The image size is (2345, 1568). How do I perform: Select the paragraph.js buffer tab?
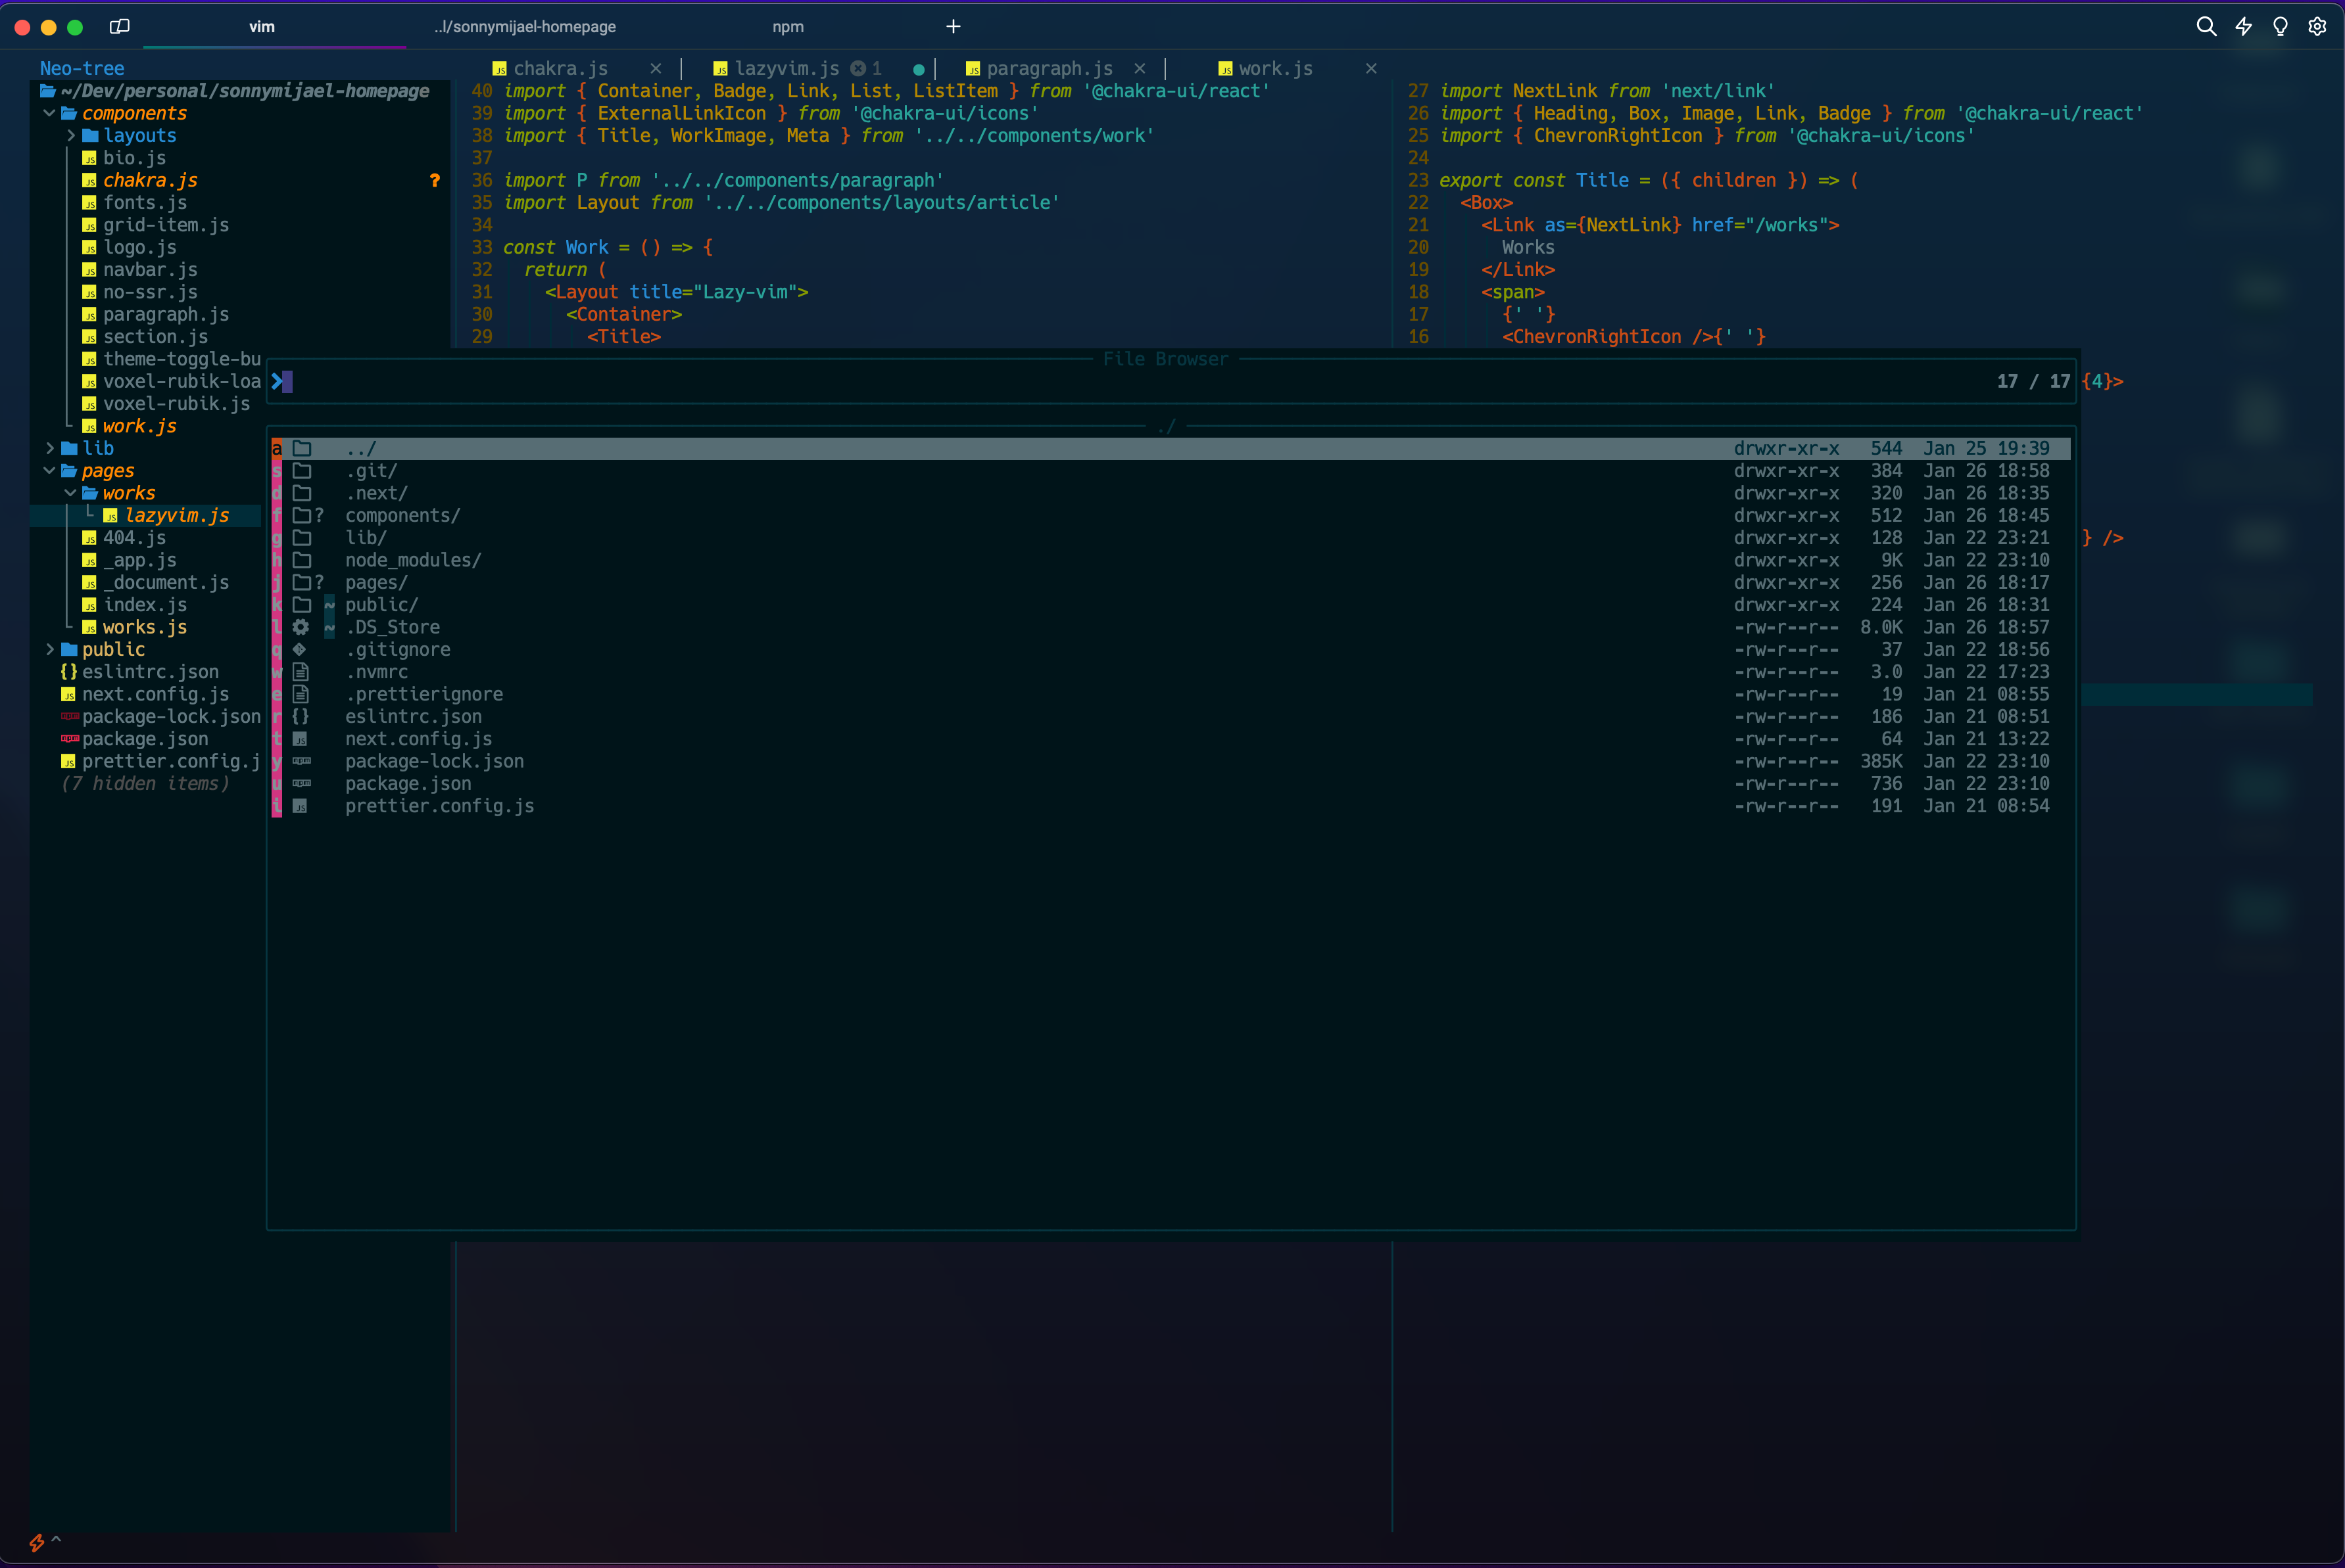(1050, 68)
